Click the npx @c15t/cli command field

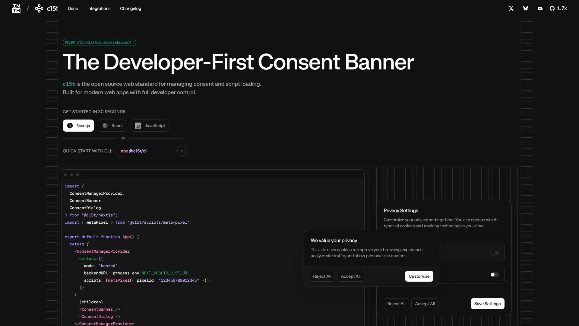[x=152, y=151]
